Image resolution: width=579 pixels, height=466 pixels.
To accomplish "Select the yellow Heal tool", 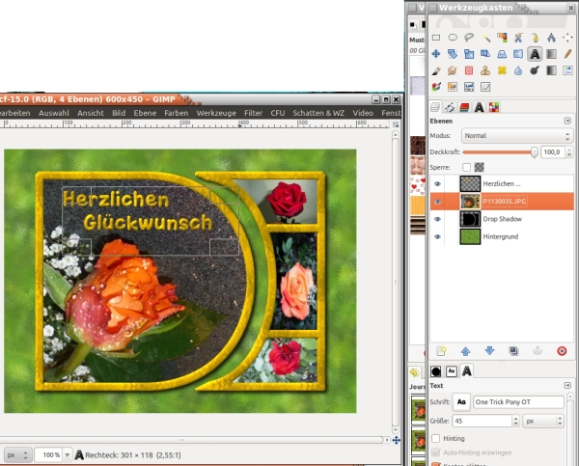I will click(502, 70).
